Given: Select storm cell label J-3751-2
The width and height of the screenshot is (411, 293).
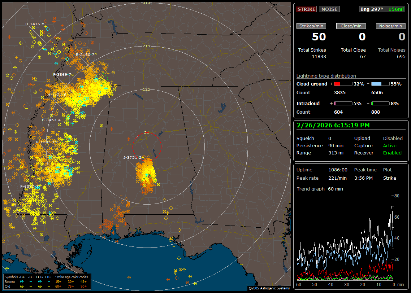Looking at the screenshot, I should coord(133,157).
